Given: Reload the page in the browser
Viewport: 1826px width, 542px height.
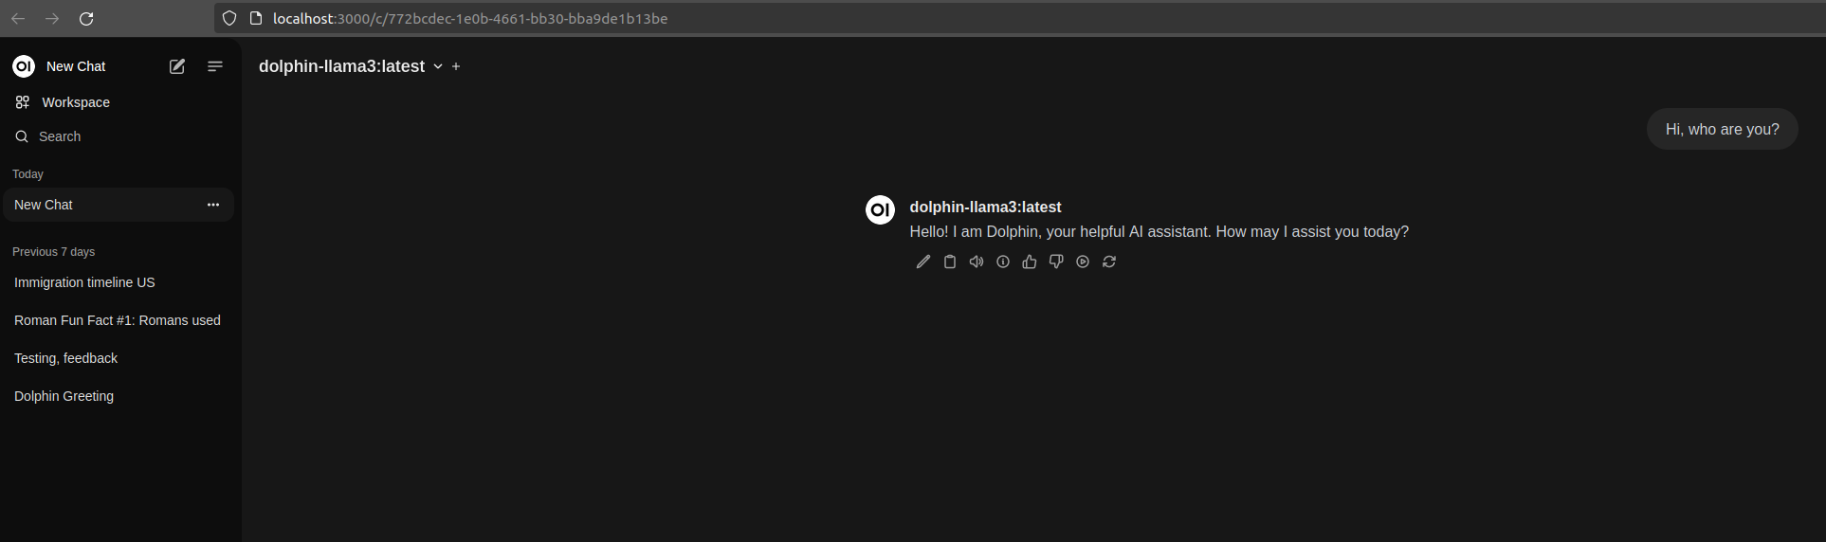Looking at the screenshot, I should pyautogui.click(x=86, y=19).
